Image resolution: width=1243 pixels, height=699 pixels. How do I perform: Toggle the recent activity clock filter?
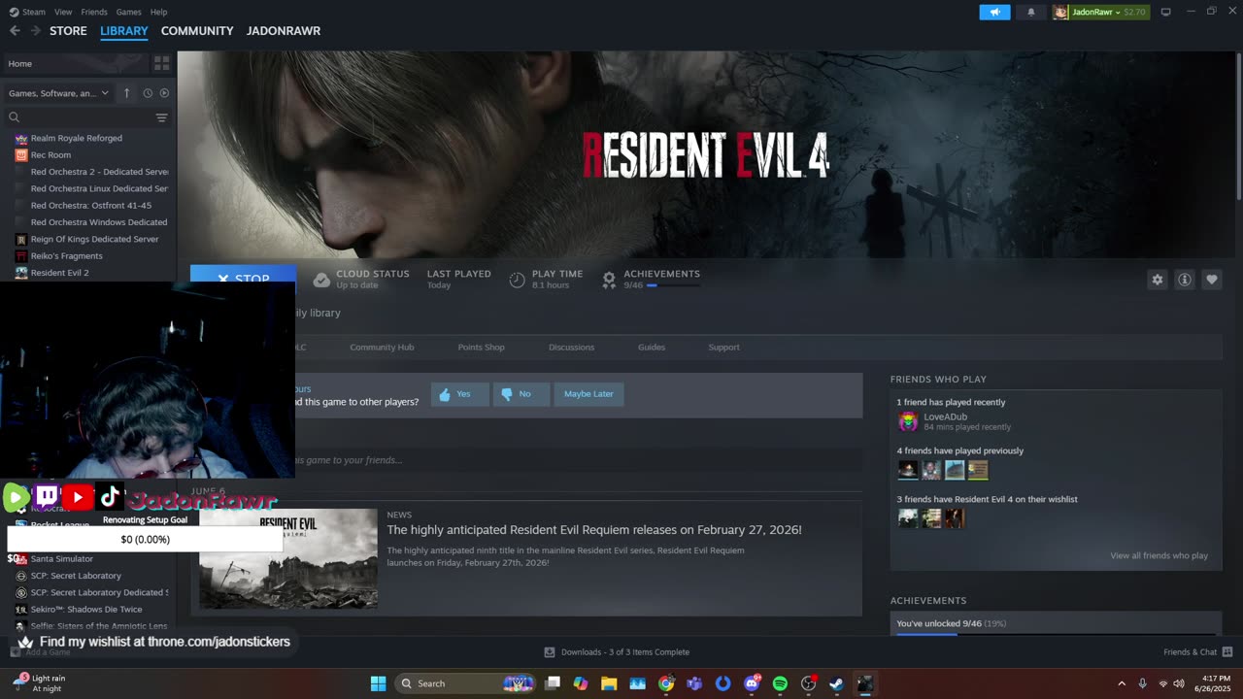(x=148, y=93)
